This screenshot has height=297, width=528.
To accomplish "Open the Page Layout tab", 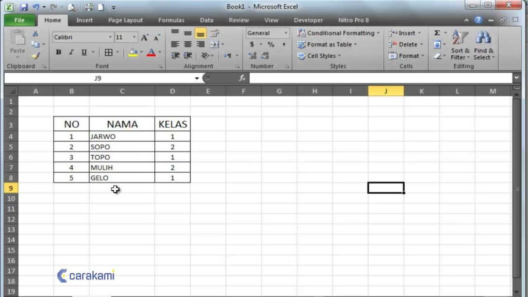I will (125, 20).
